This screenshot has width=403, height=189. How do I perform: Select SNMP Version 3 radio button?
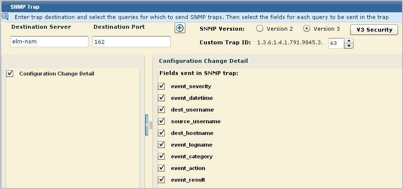coord(307,29)
